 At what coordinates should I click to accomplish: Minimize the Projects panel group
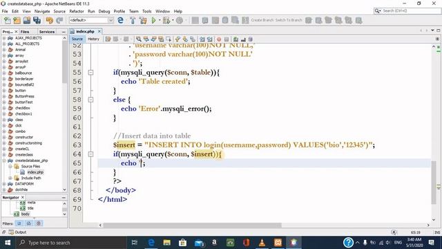coord(64,32)
